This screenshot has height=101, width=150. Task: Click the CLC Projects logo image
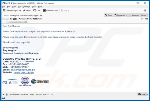[25, 81]
